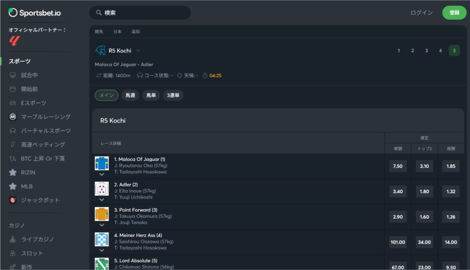The height and width of the screenshot is (270, 470).
Task: Click the 高速ベッティング icon
Action: point(12,145)
